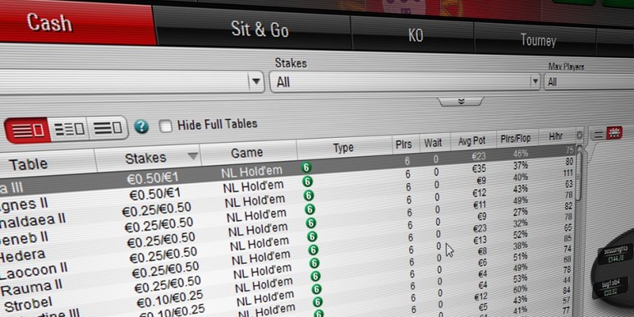Open the Tourney tab
634x317 pixels.
click(x=538, y=40)
